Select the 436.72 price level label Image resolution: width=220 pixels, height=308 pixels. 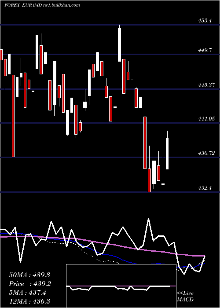(206, 153)
